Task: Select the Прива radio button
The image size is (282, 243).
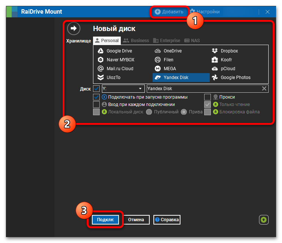Action: point(184,112)
